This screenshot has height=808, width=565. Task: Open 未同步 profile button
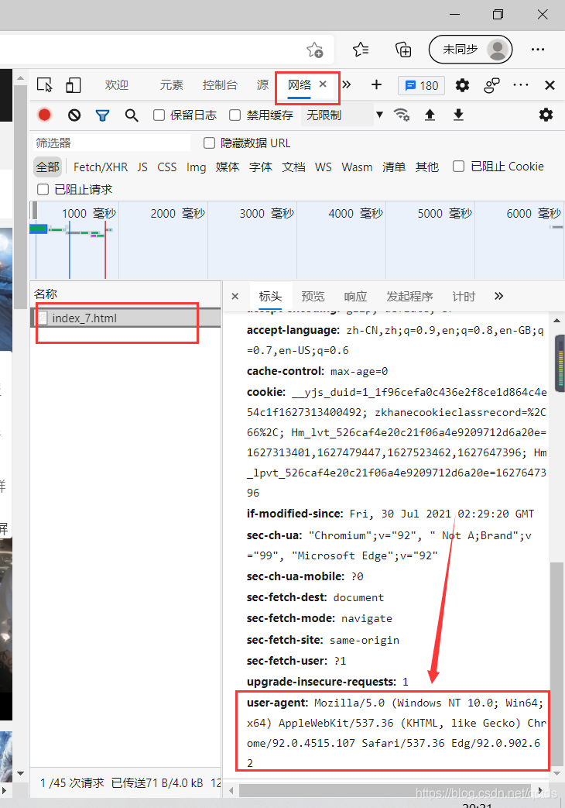click(471, 50)
